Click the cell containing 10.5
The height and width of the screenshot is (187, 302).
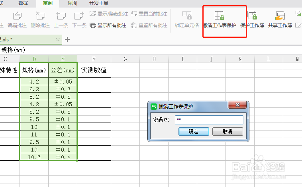(34, 157)
